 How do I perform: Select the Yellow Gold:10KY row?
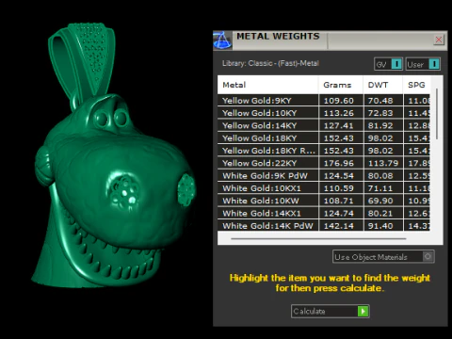click(x=324, y=113)
